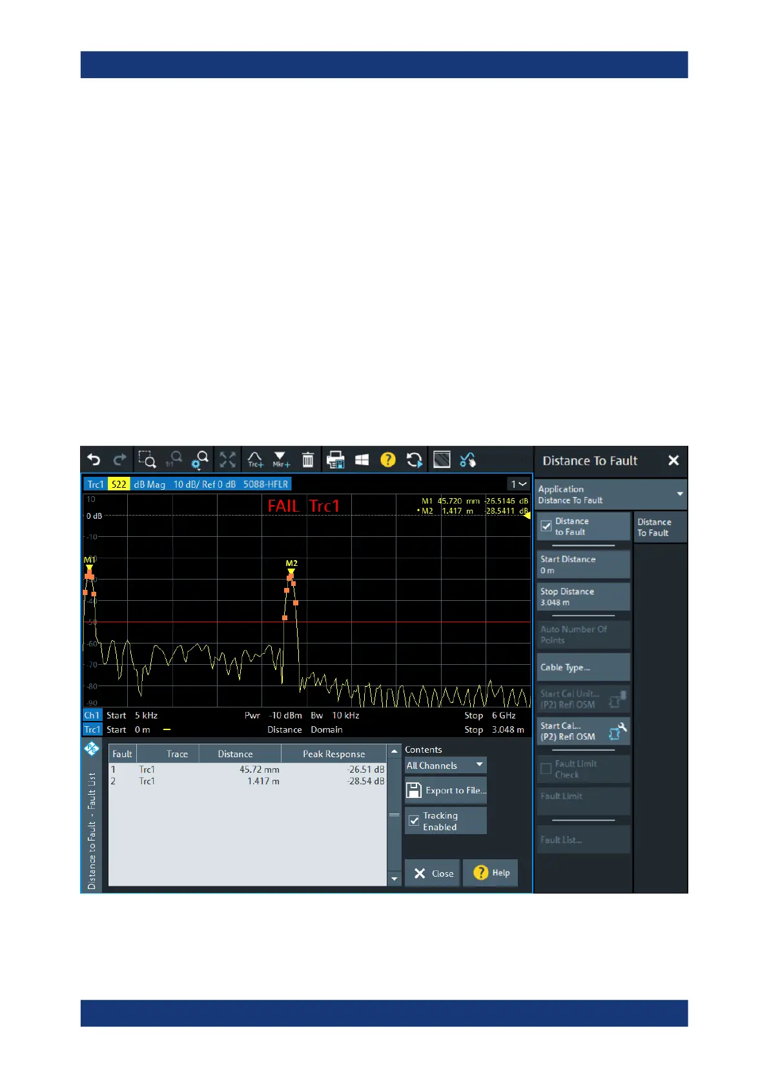Activate the zoom select rectangle tool

point(147,459)
